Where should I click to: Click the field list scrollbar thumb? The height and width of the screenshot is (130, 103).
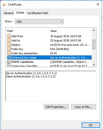click(94, 45)
